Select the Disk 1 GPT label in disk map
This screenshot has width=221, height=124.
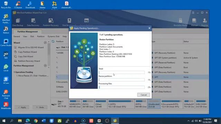click(60, 104)
